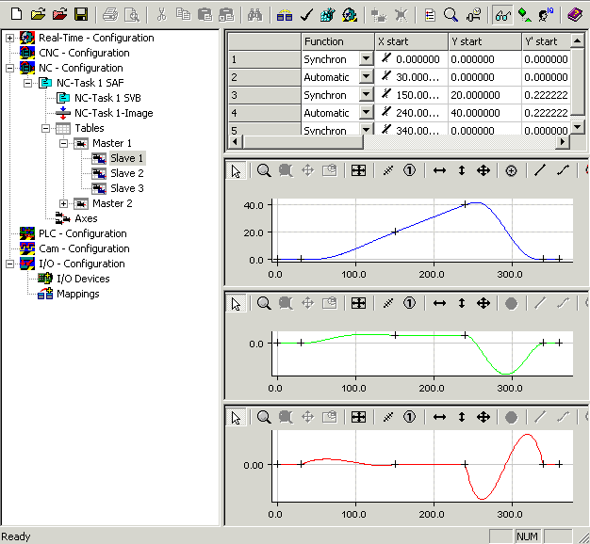The height and width of the screenshot is (544, 590).
Task: Collapse the Tables node
Action: coord(45,129)
